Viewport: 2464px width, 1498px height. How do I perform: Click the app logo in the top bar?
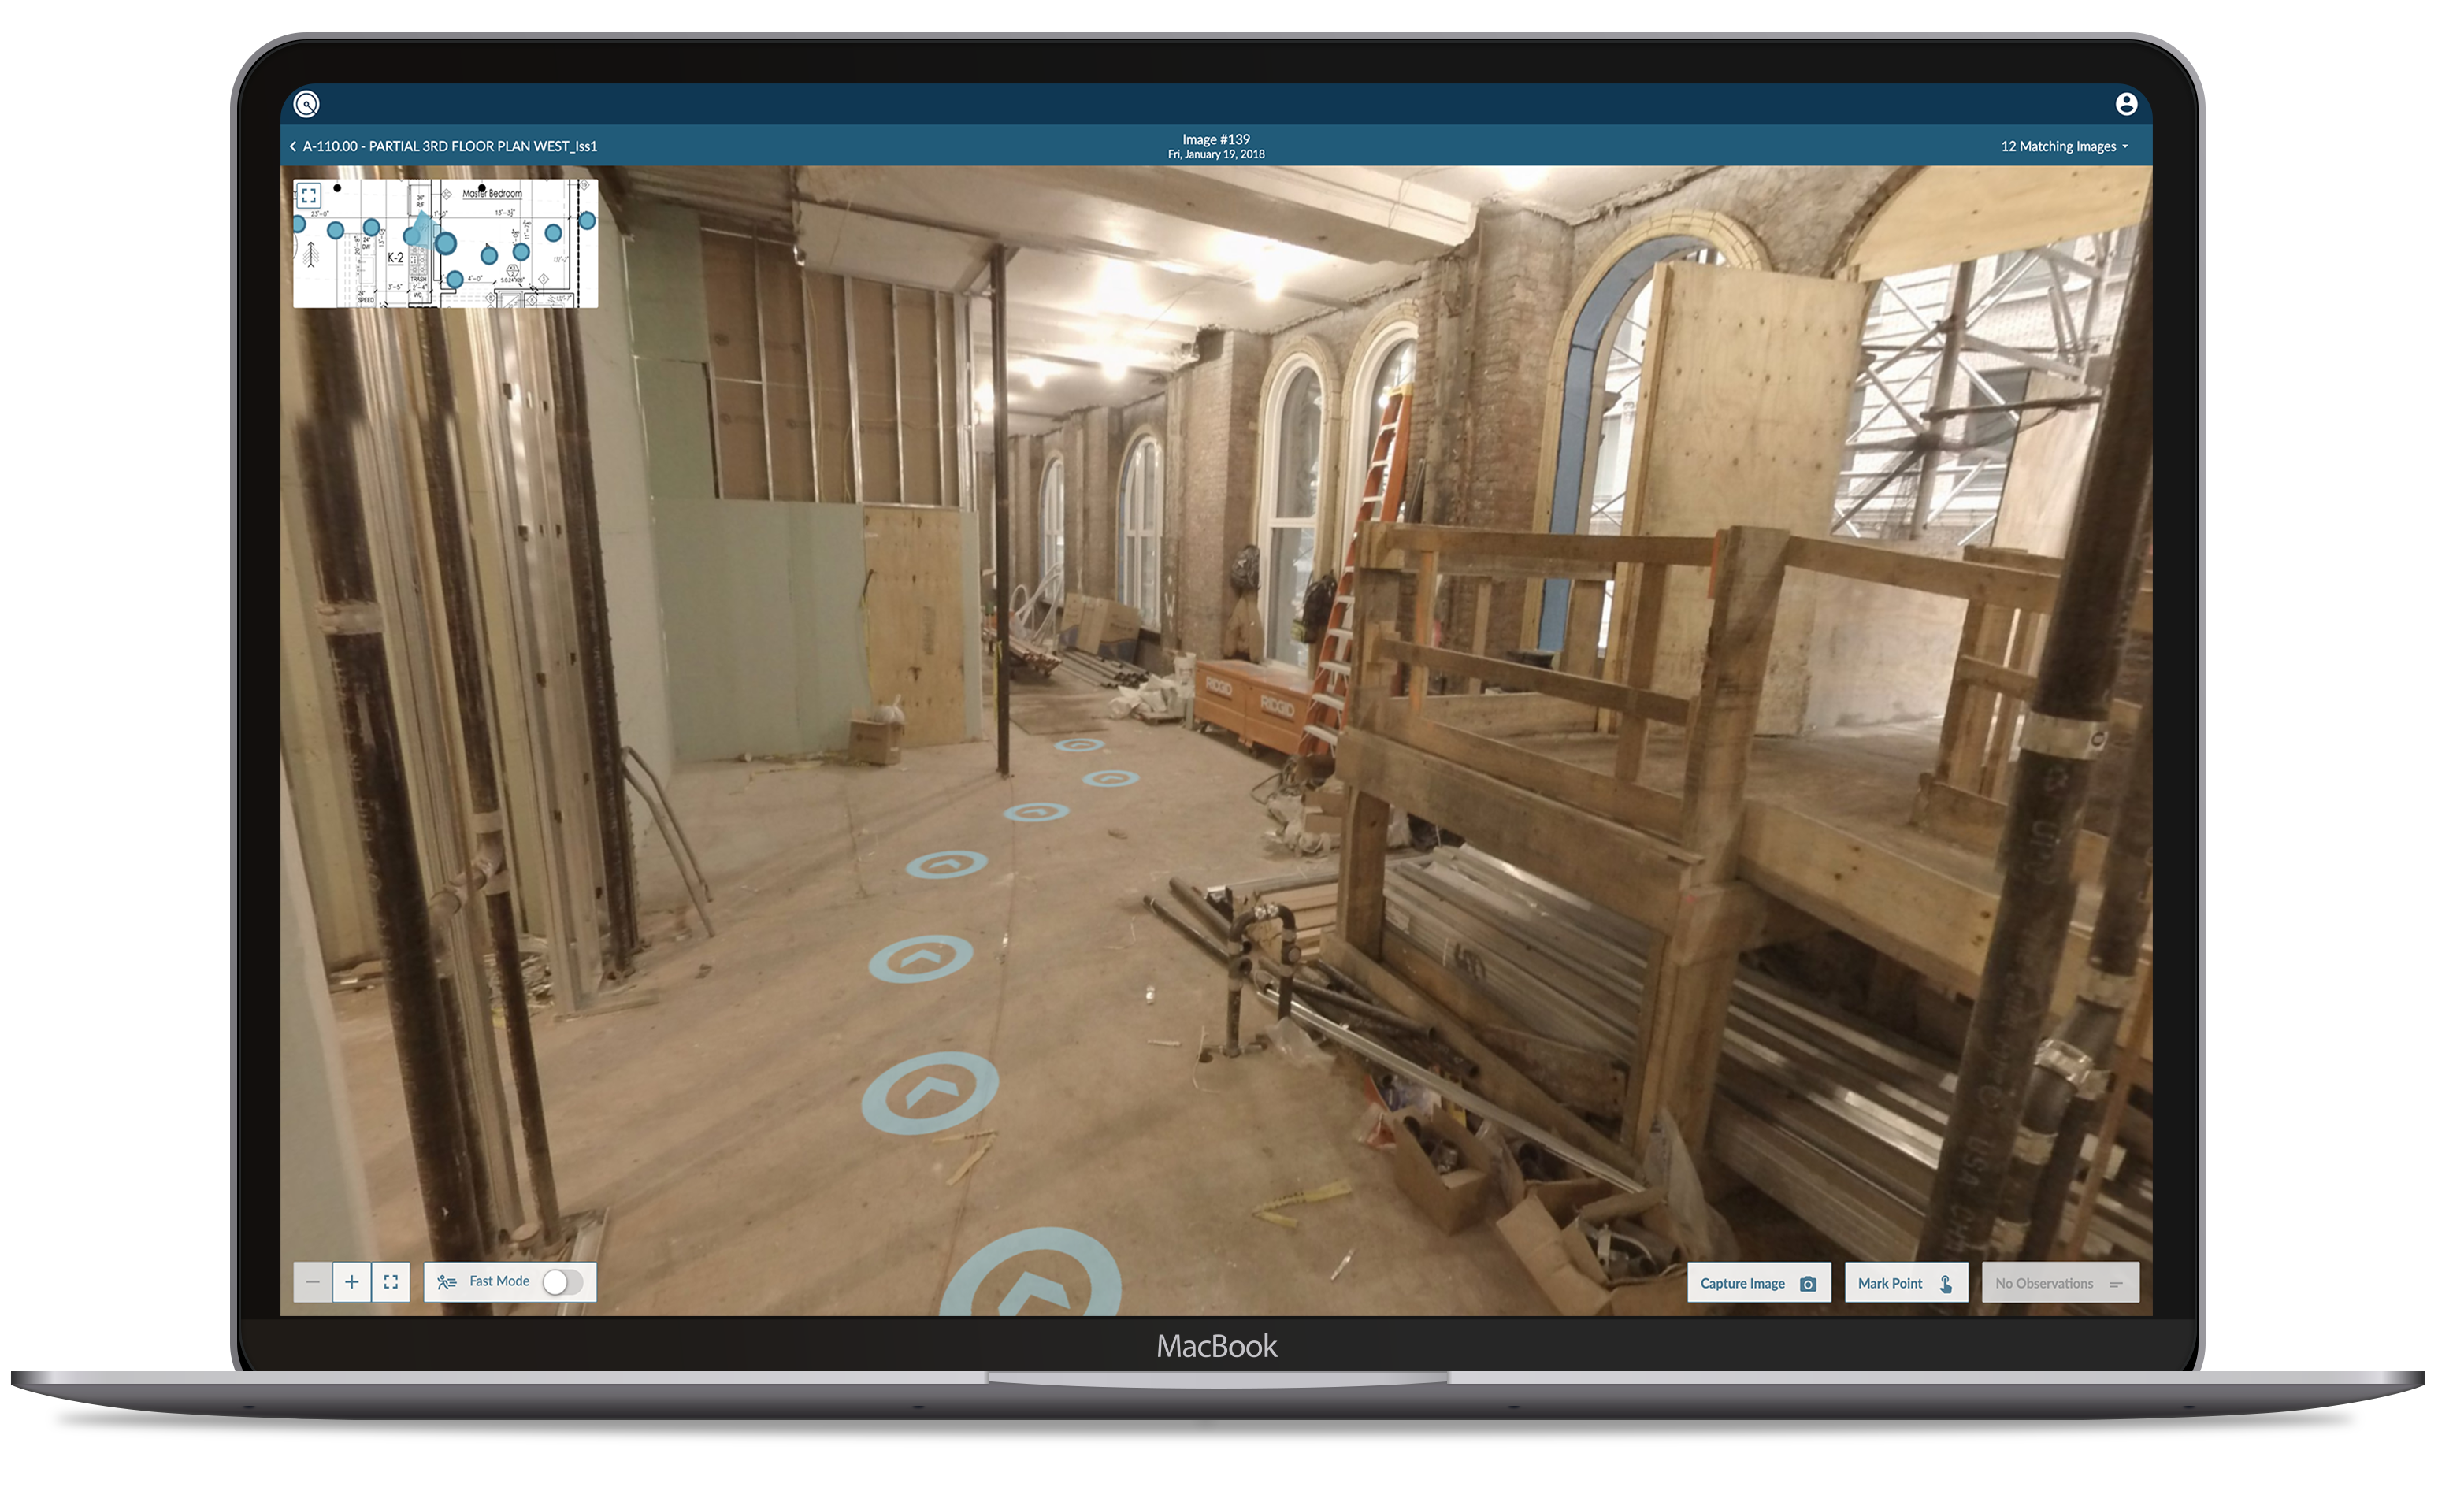(x=307, y=104)
